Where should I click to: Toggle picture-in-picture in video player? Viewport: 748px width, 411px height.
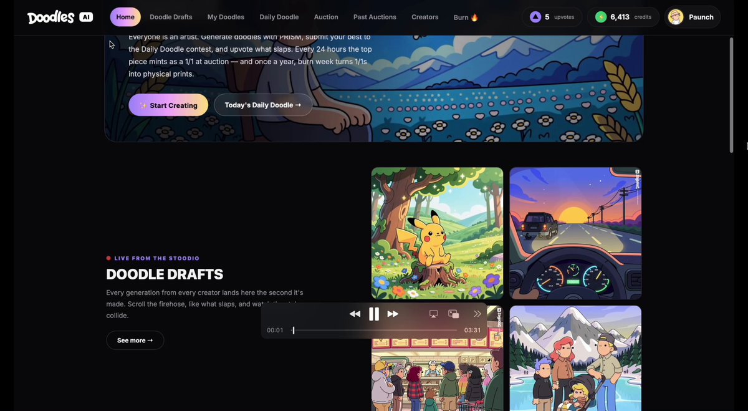(x=454, y=314)
